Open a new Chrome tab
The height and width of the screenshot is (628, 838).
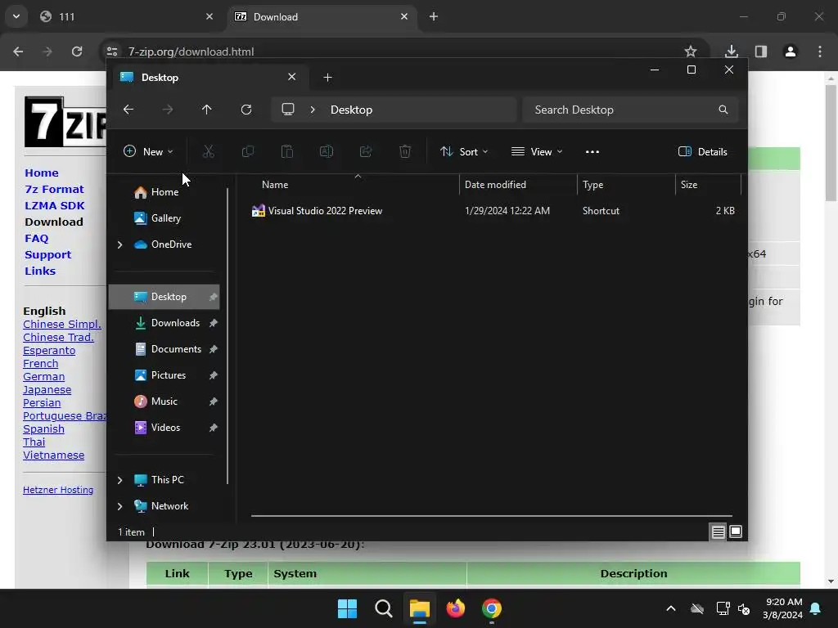tap(434, 16)
